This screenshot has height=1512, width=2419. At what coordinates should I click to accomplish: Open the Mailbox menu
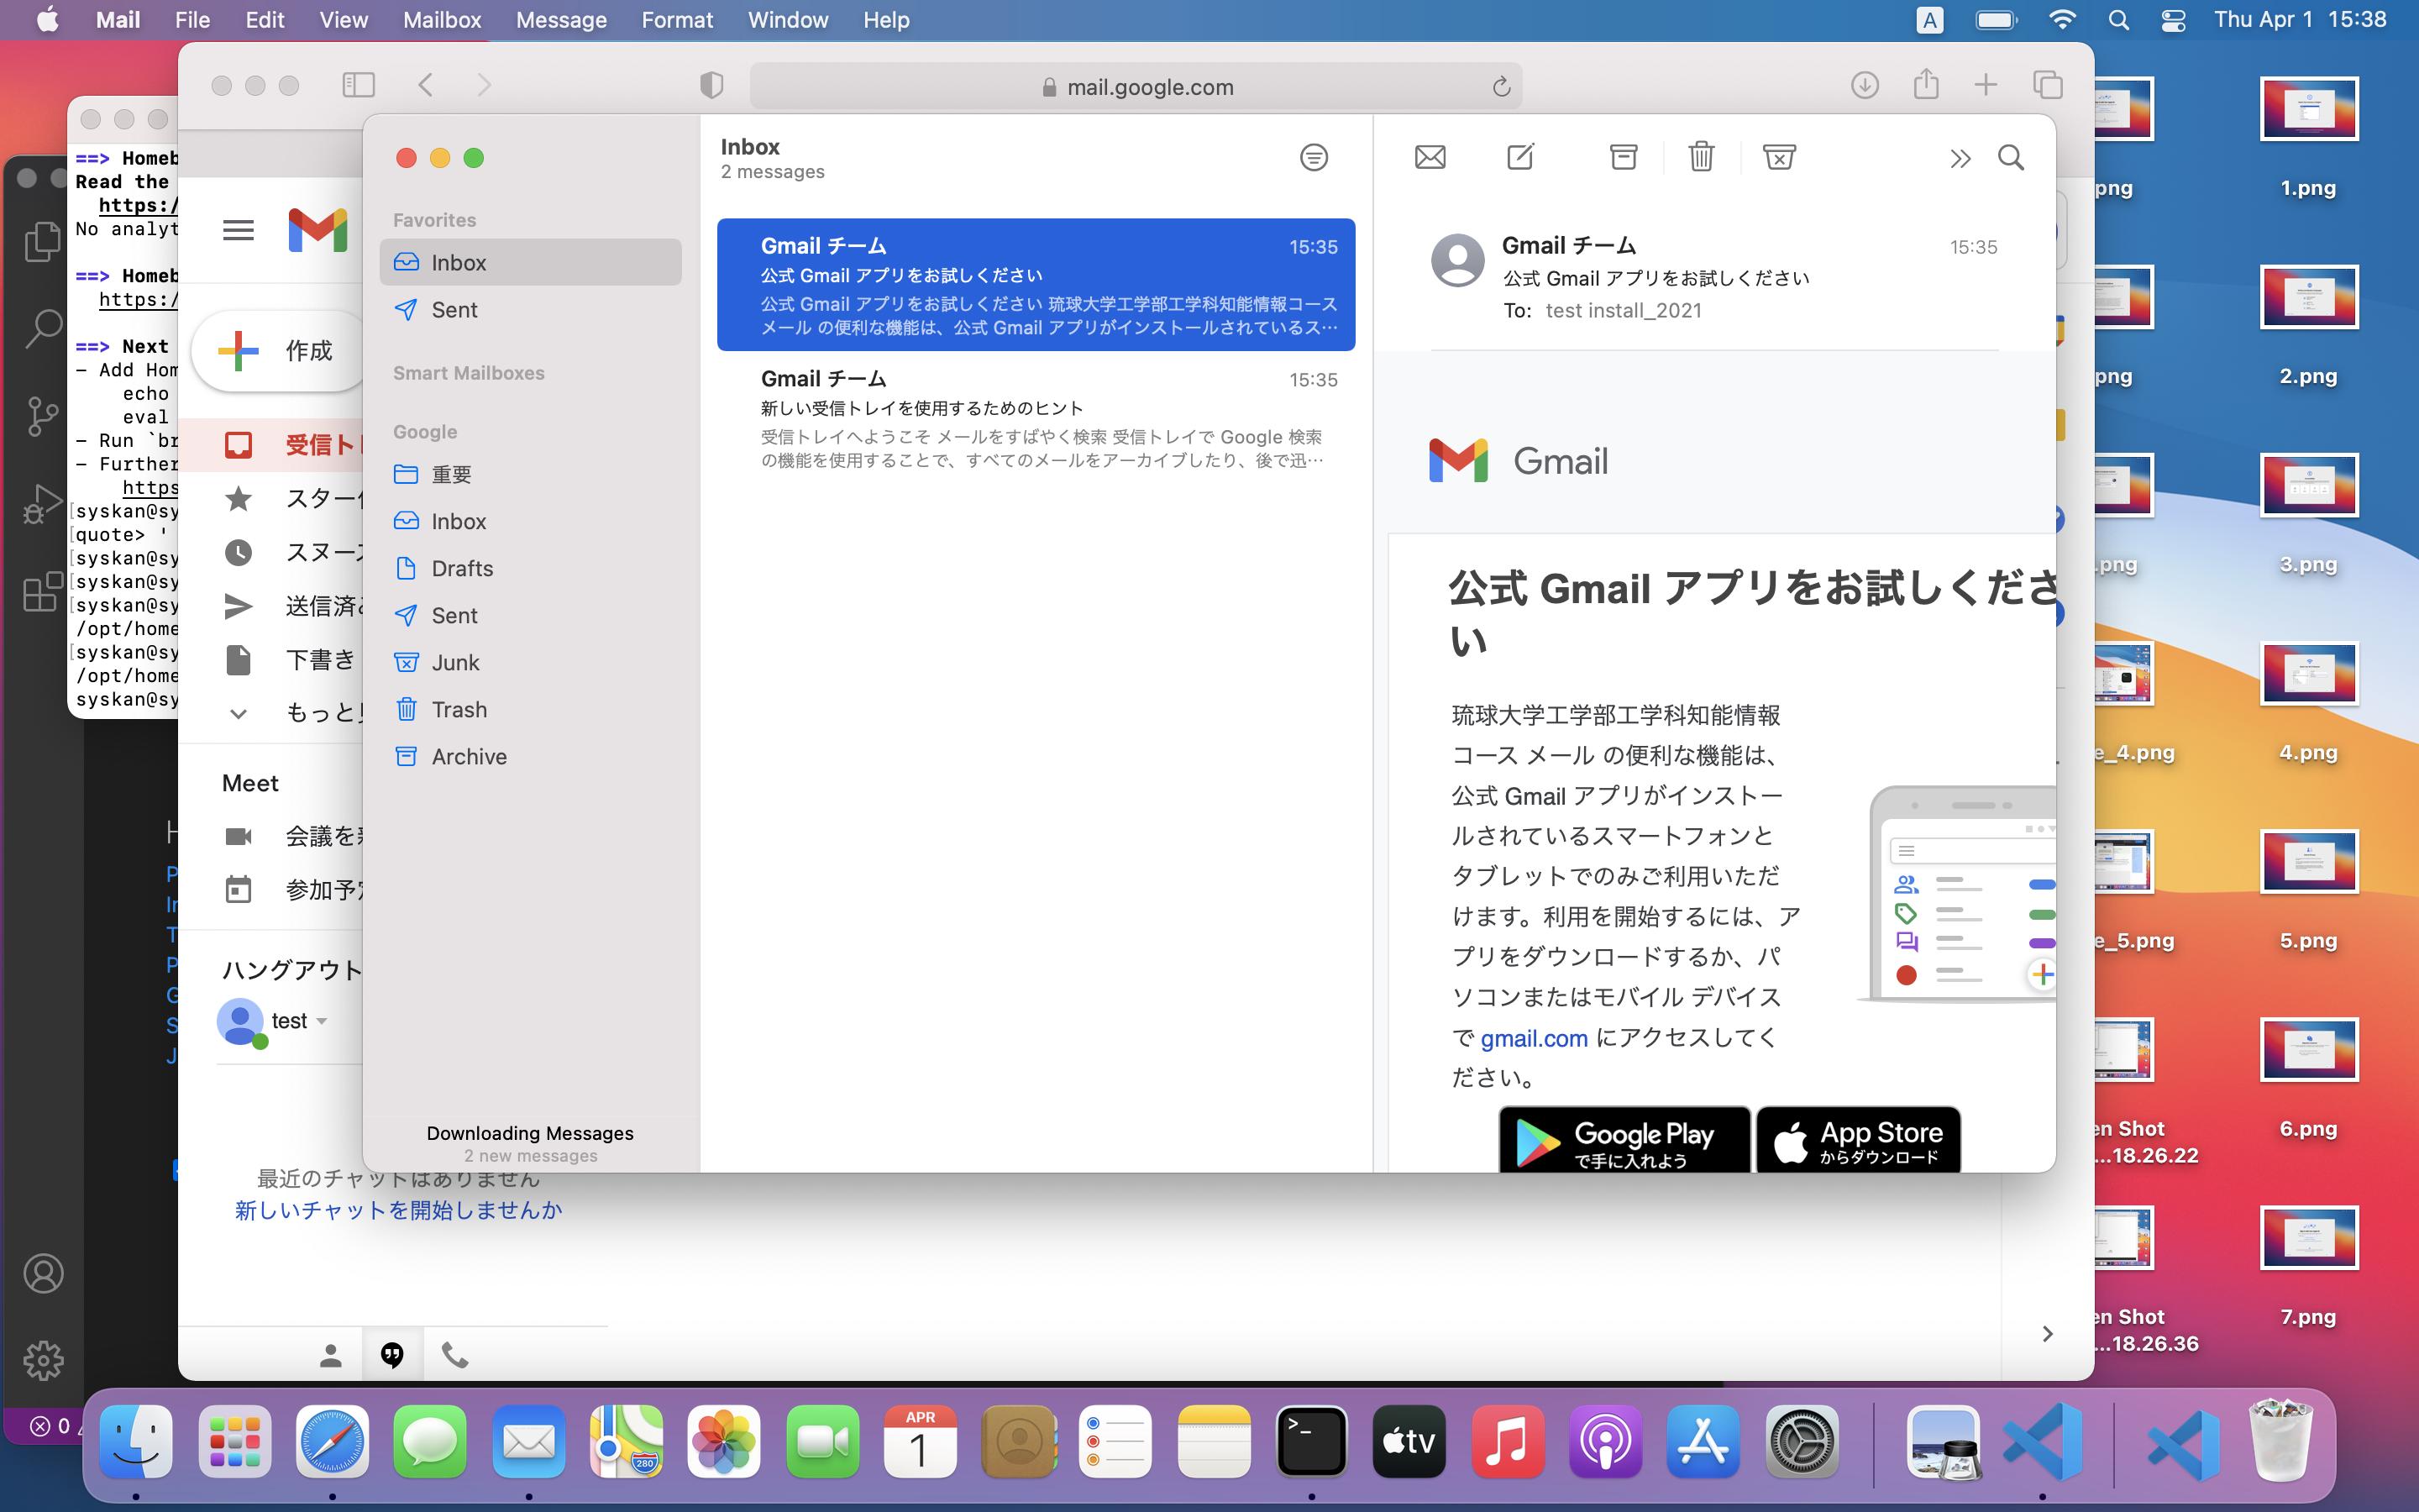coord(442,20)
